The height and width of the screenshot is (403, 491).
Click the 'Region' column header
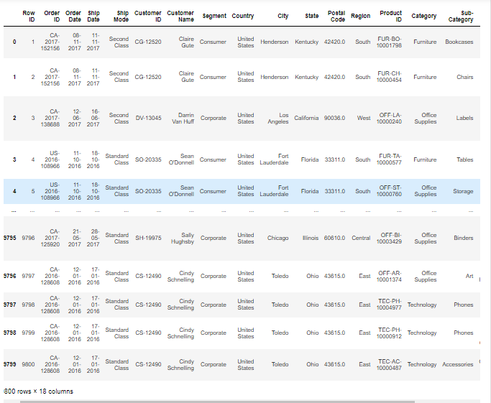tap(360, 16)
